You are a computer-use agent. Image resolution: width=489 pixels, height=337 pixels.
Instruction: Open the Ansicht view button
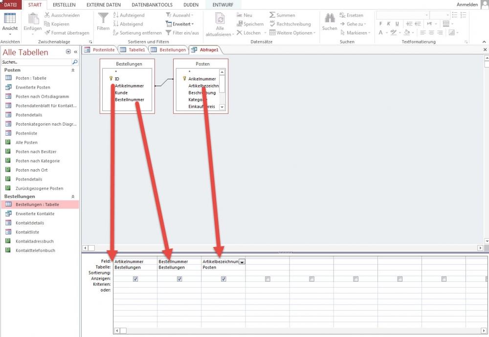tap(10, 22)
